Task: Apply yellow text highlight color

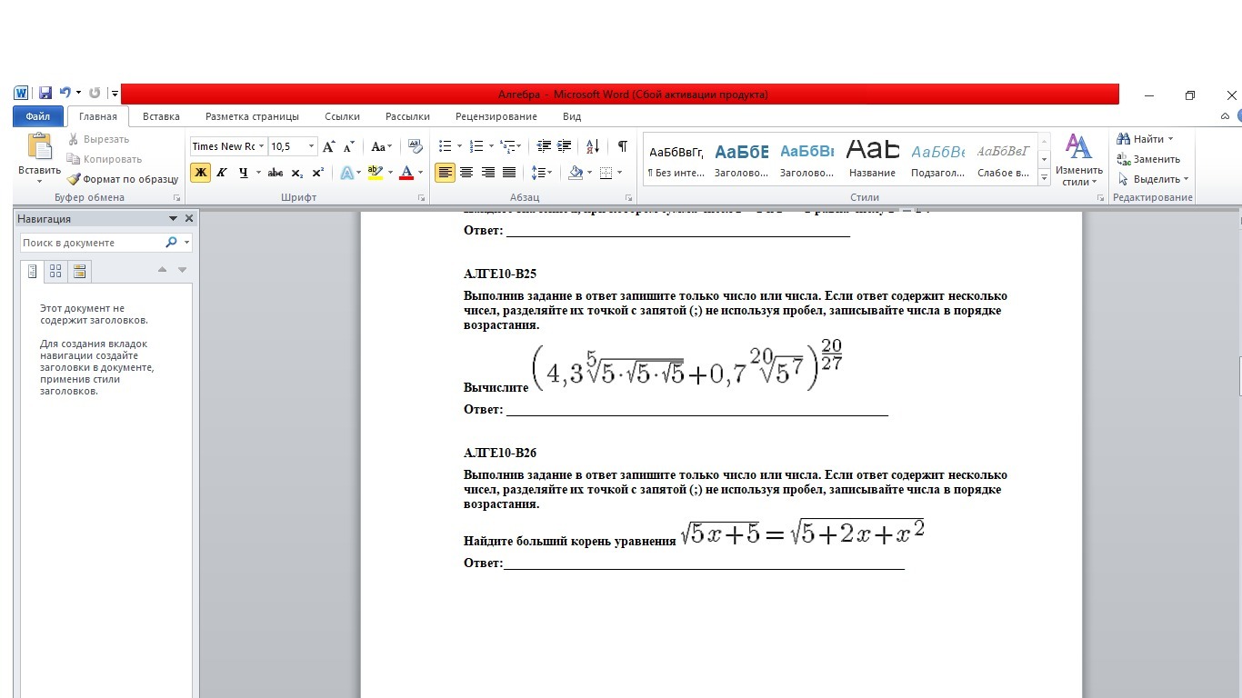Action: pyautogui.click(x=375, y=173)
